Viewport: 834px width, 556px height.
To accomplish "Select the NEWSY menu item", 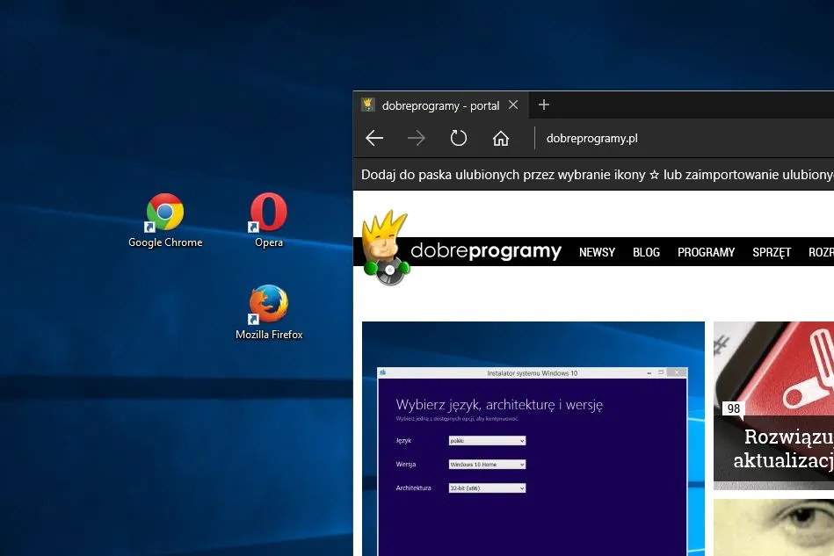I will (x=597, y=252).
